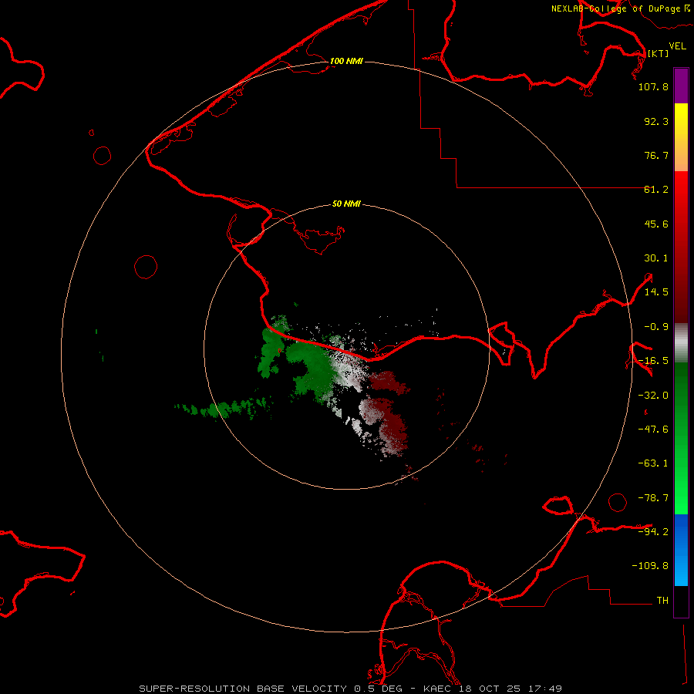The width and height of the screenshot is (694, 694).
Task: Select the 107.8 legend value
Action: tap(653, 86)
